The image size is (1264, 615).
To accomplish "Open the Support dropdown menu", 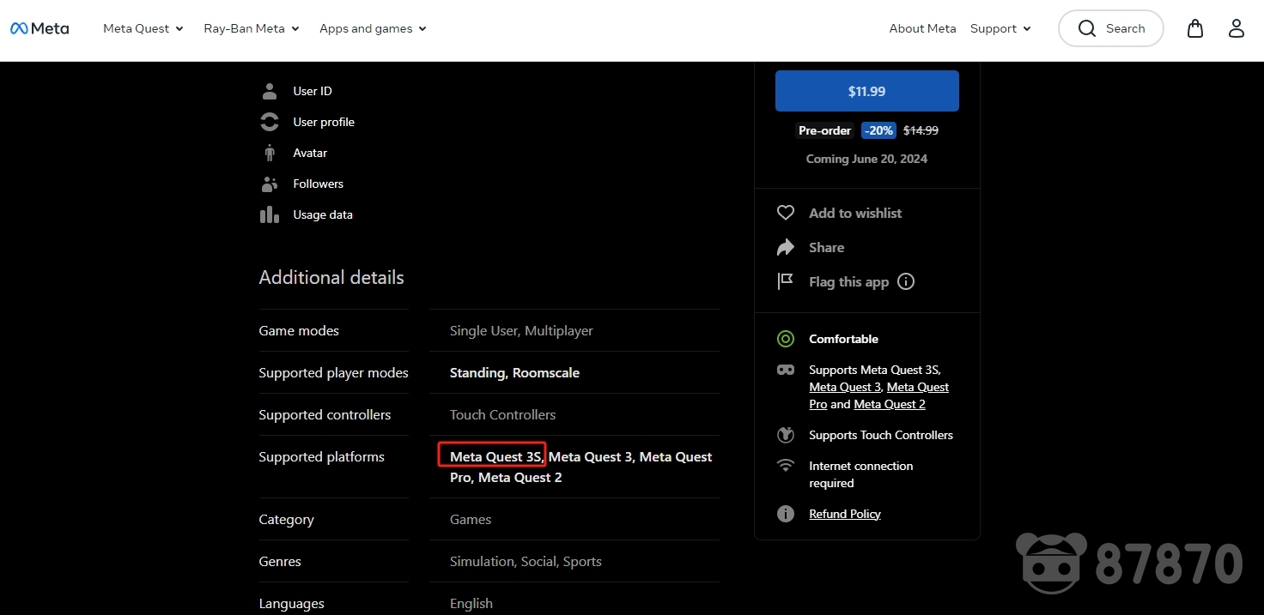I will pos(1000,28).
